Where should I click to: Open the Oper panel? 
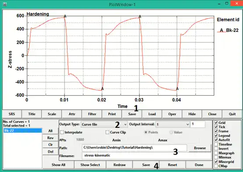point(172,114)
